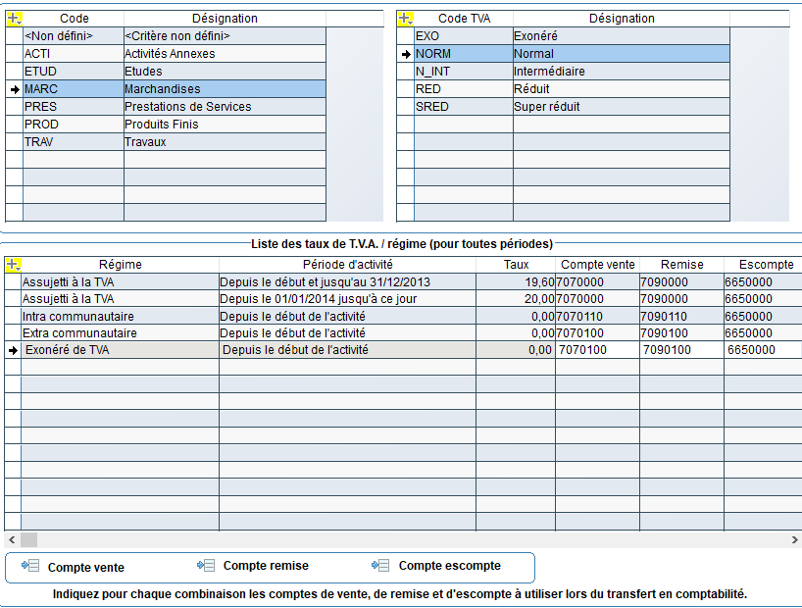Click the Remise column header
802x608 pixels.
681,265
